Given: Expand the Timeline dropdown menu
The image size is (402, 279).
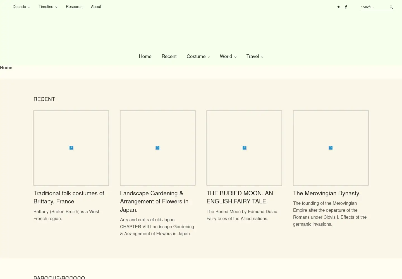Looking at the screenshot, I should coord(48,7).
